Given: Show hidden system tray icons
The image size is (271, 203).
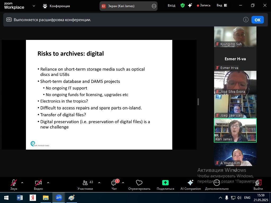Looking at the screenshot, I should point(220,198).
